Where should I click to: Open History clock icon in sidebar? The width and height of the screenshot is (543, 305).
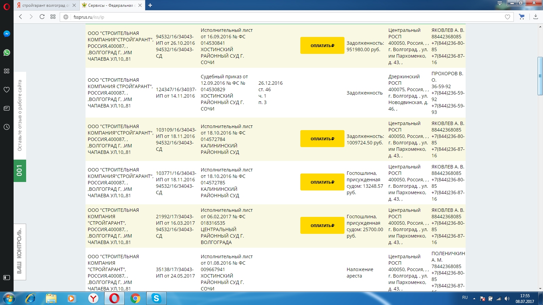pos(7,127)
